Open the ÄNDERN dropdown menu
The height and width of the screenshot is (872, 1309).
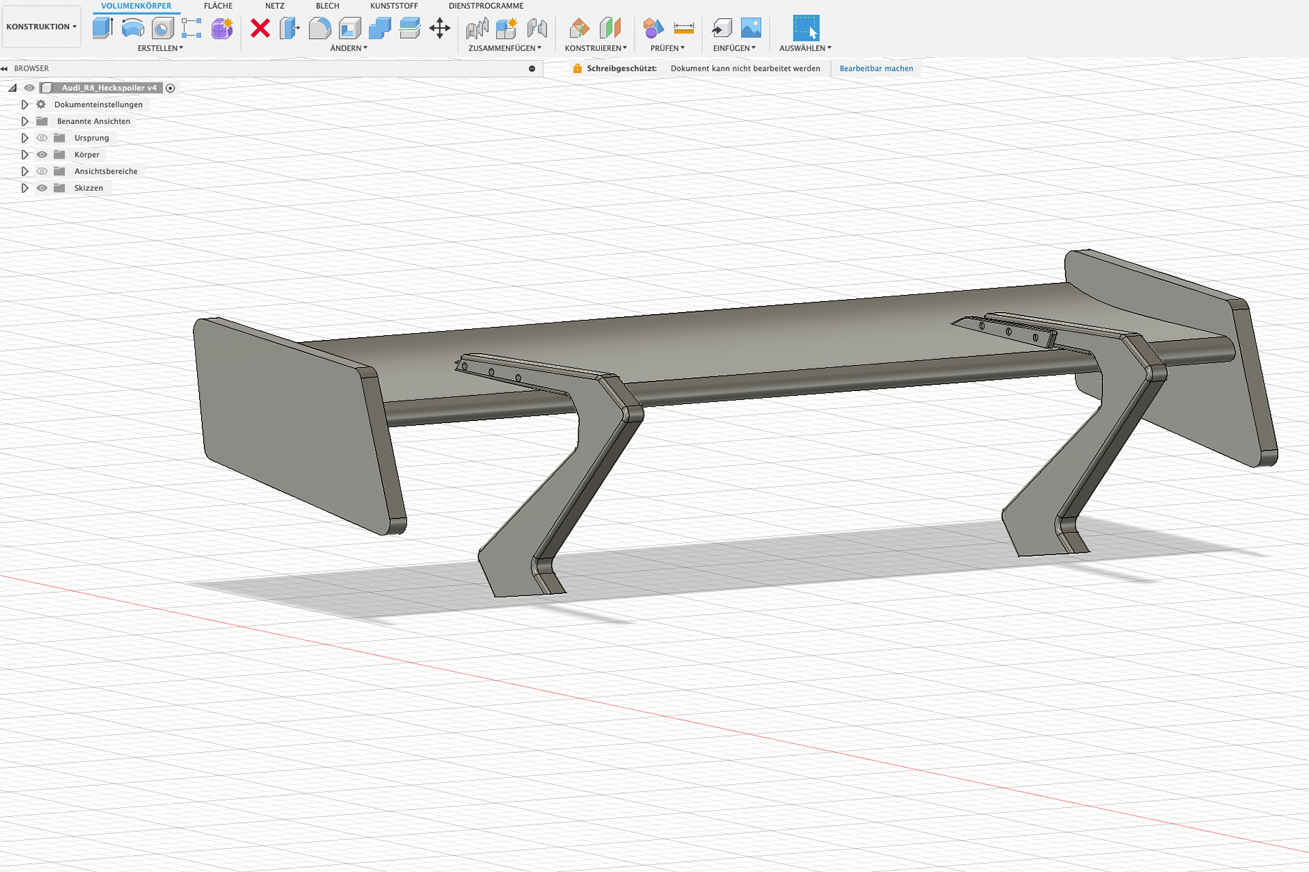(348, 48)
